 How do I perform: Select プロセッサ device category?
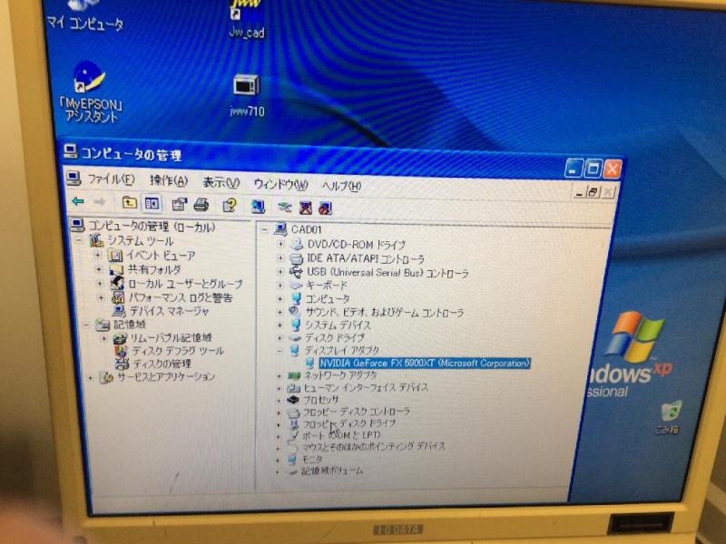[x=321, y=399]
